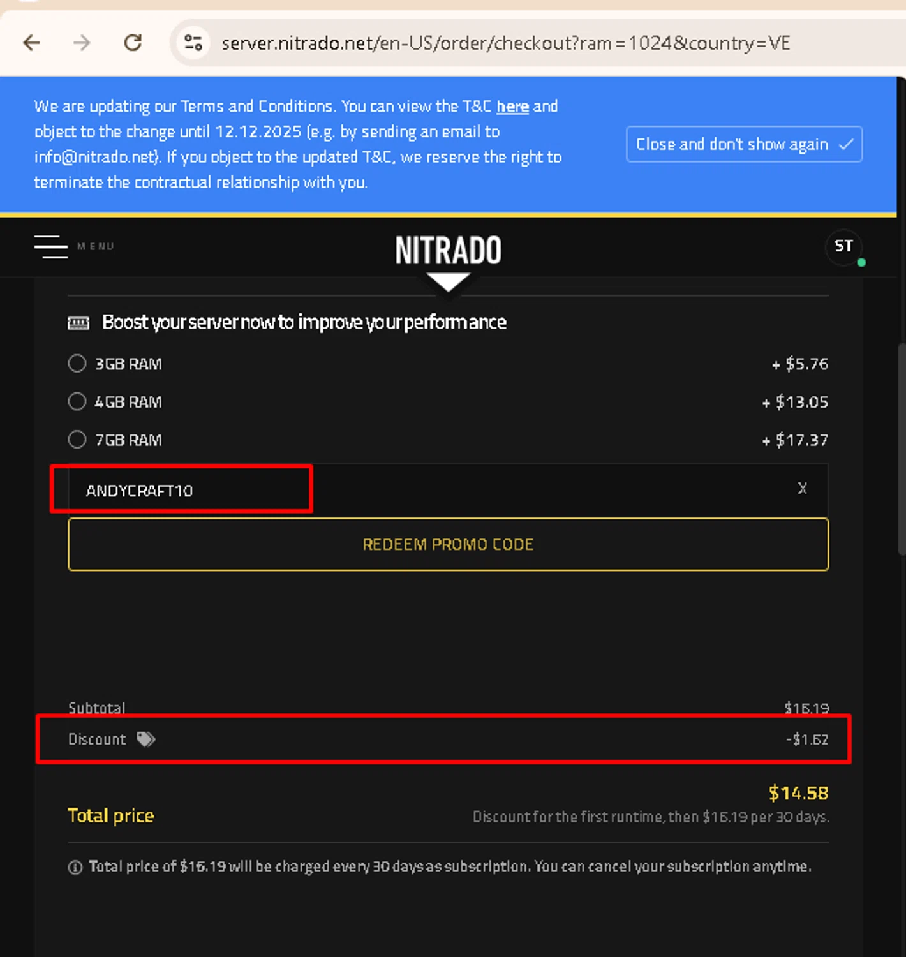The height and width of the screenshot is (957, 906).
Task: Clear the promo code with the X
Action: click(803, 489)
